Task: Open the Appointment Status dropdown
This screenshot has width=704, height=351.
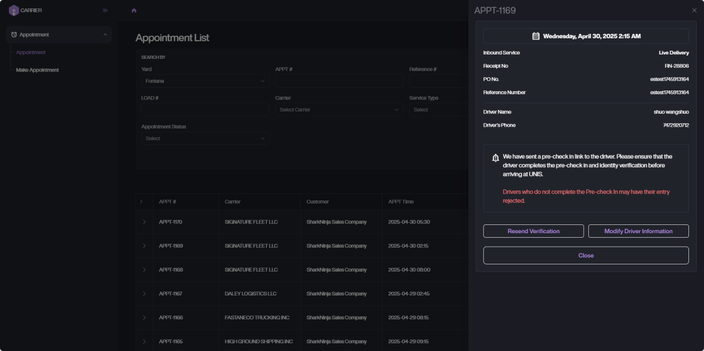Action: 205,138
